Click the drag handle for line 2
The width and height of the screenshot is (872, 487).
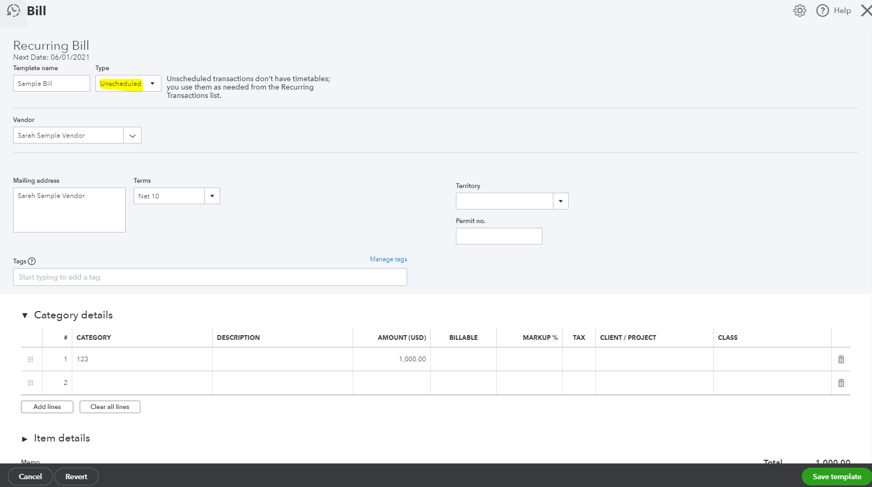(30, 383)
